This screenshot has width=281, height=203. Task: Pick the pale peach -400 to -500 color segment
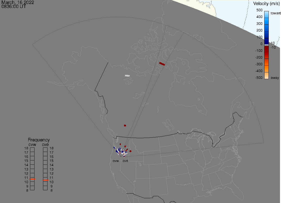click(x=266, y=76)
